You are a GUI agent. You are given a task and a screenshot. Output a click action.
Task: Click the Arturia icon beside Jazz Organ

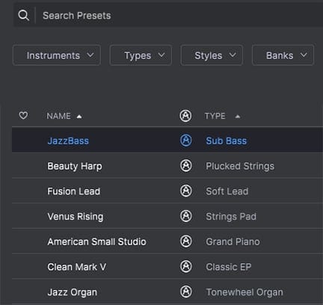click(186, 292)
